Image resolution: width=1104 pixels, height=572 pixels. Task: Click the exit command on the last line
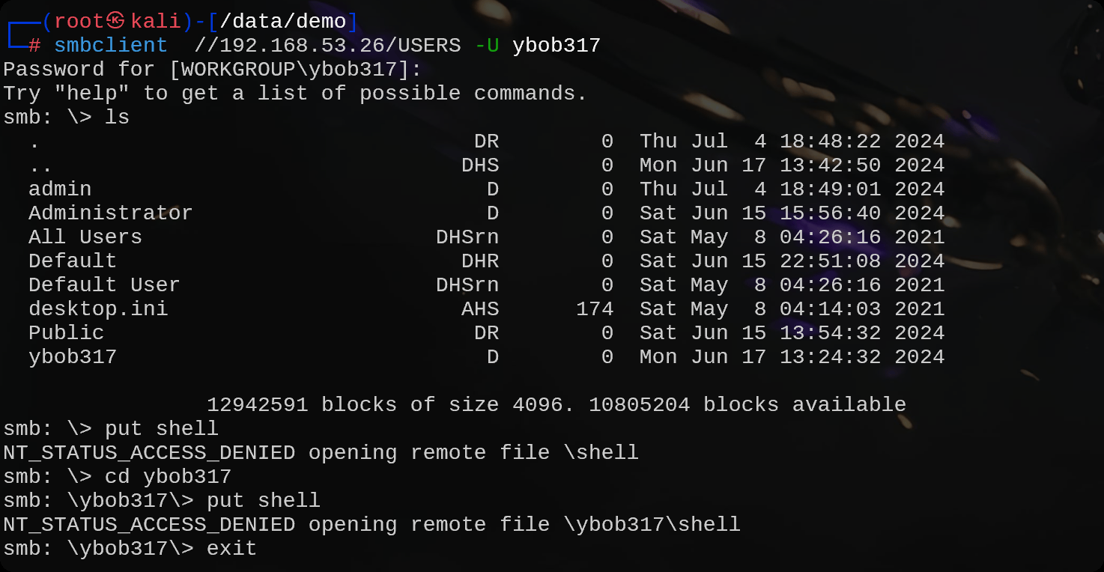(x=231, y=549)
